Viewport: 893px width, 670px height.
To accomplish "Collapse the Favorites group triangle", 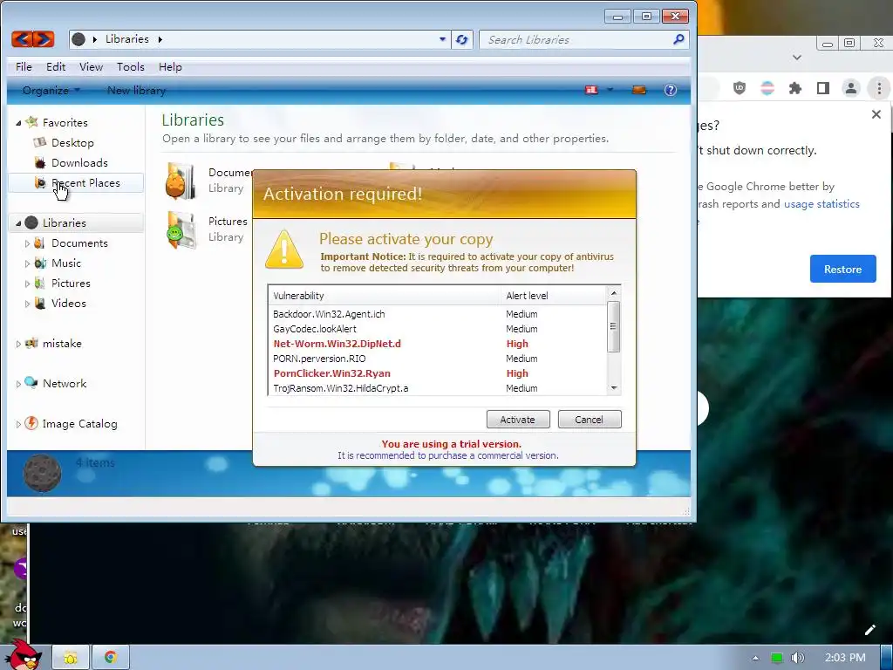I will coord(18,122).
